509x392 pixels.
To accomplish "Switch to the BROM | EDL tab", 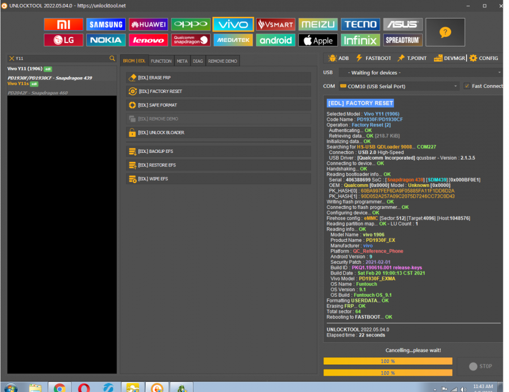I will click(134, 61).
